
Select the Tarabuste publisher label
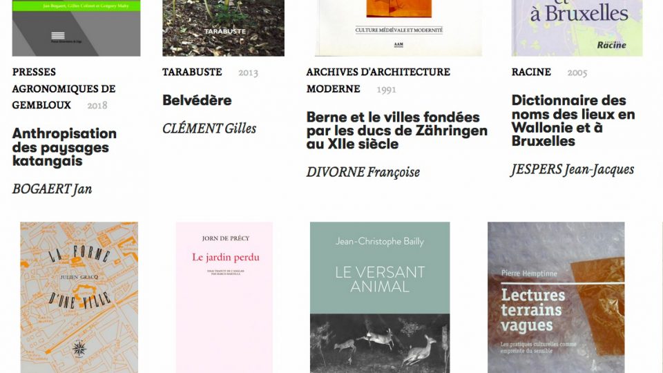192,72
